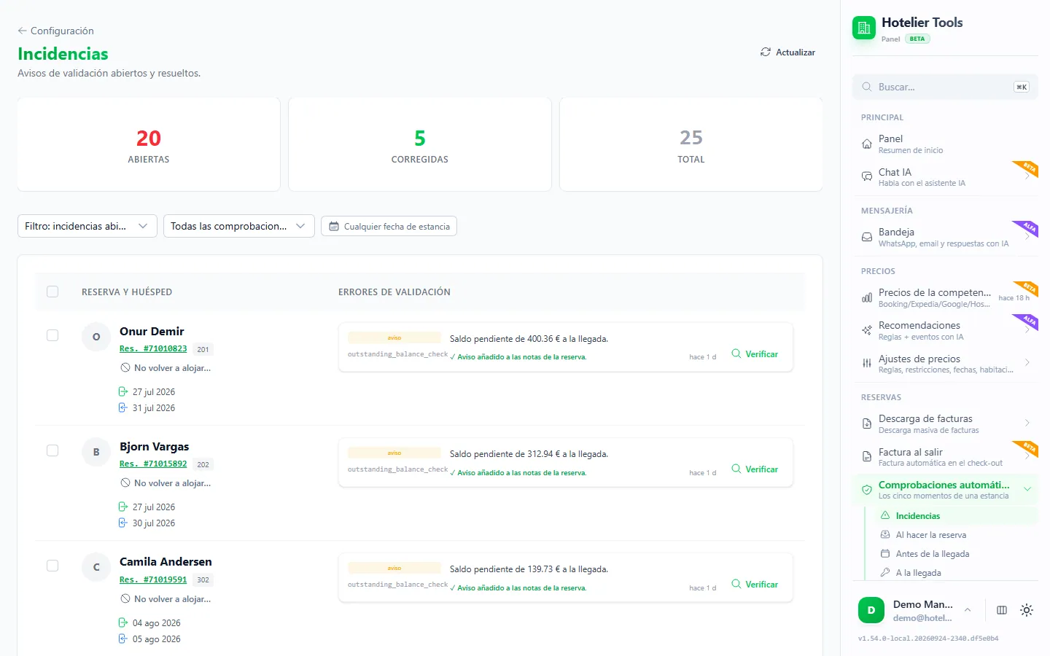Open the Todas las comprobaciones dropdown

point(239,226)
